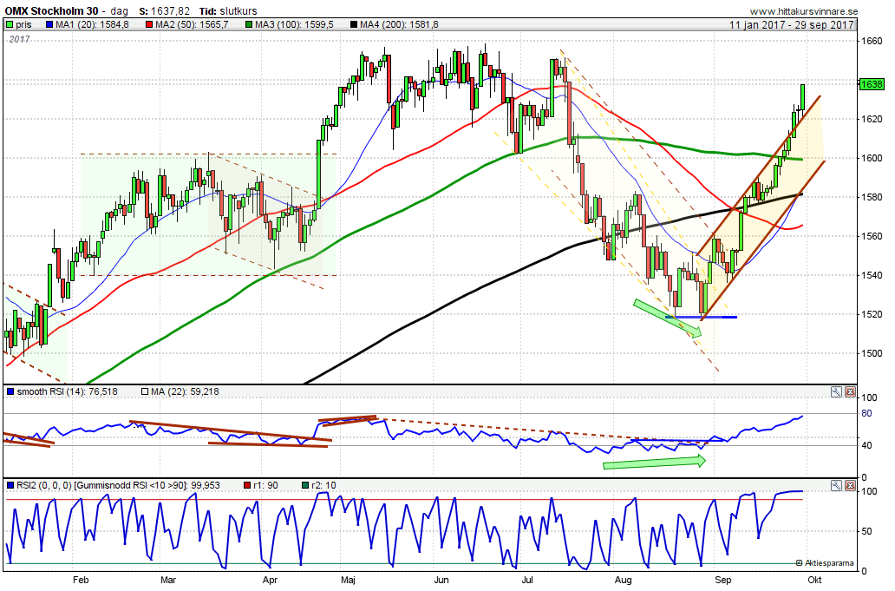Click the white MA (22) legend swatch
The image size is (895, 591).
145,391
